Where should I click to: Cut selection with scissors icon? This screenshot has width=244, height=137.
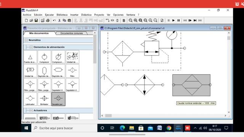coord(59,20)
